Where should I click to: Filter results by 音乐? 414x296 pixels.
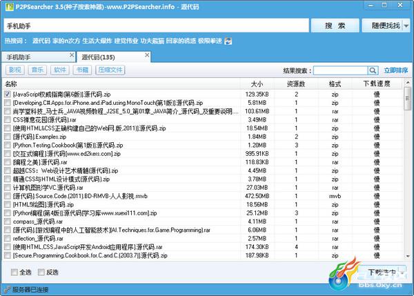coord(37,70)
